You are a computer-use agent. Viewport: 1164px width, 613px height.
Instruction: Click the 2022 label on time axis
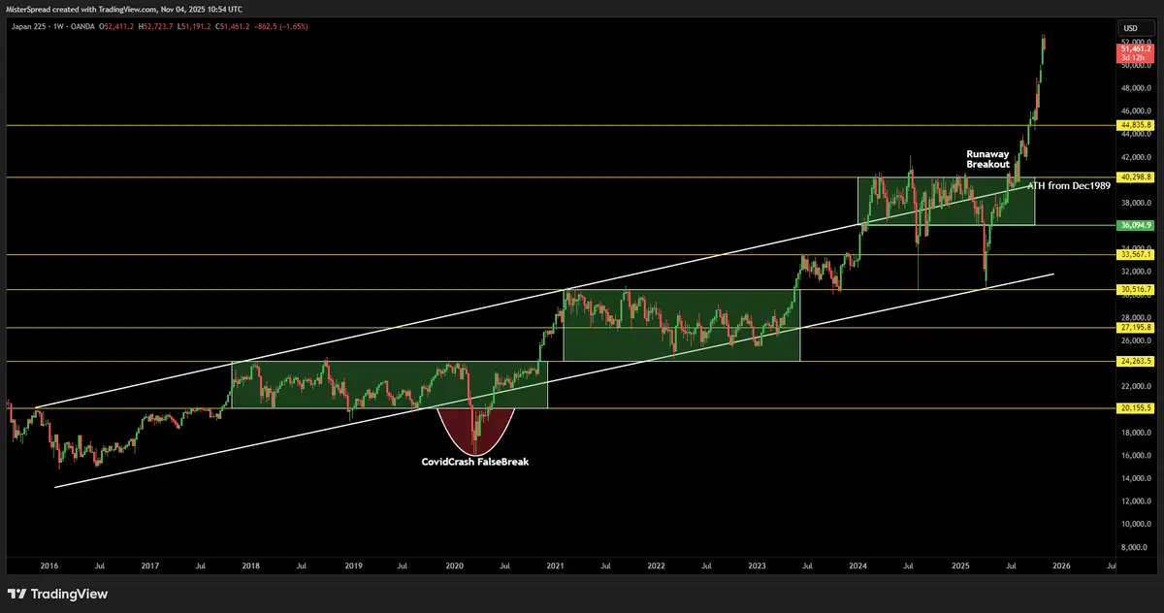click(657, 565)
